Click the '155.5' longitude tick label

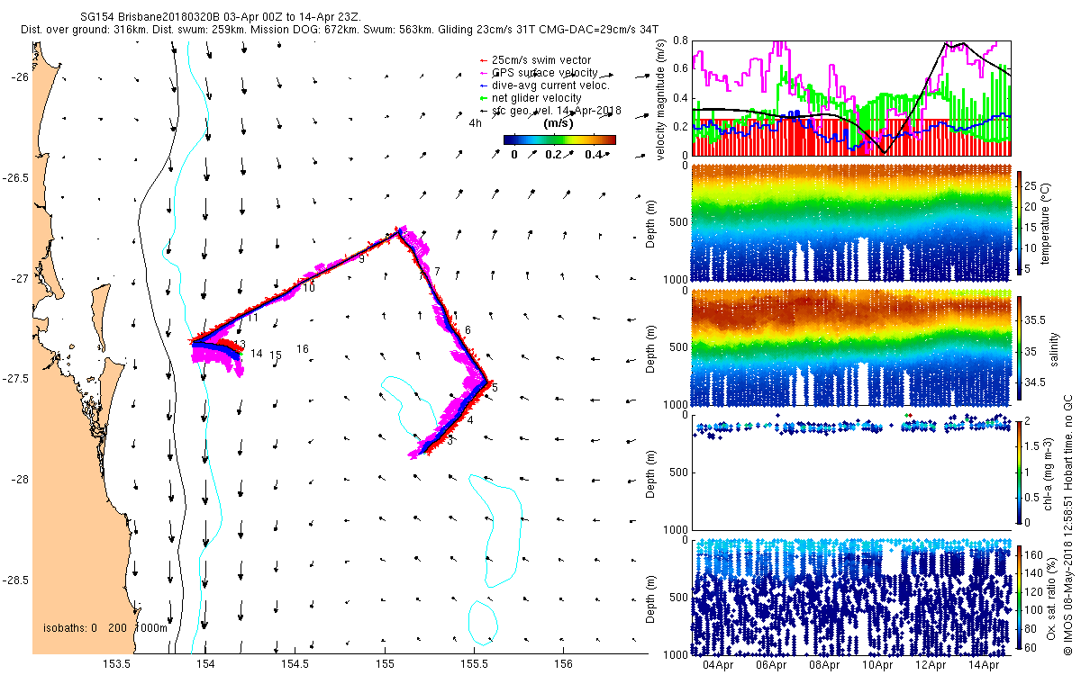(x=474, y=665)
